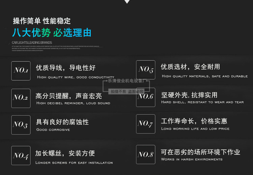This screenshot has height=175, width=253.
Task: Click the NO.1 badge icon
Action: (21, 71)
